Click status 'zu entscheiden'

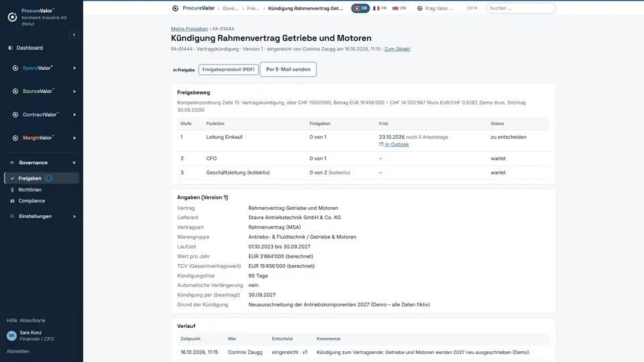[x=508, y=137]
